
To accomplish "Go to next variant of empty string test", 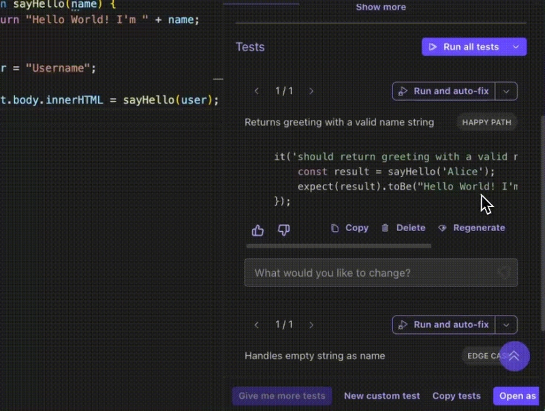I will point(311,324).
